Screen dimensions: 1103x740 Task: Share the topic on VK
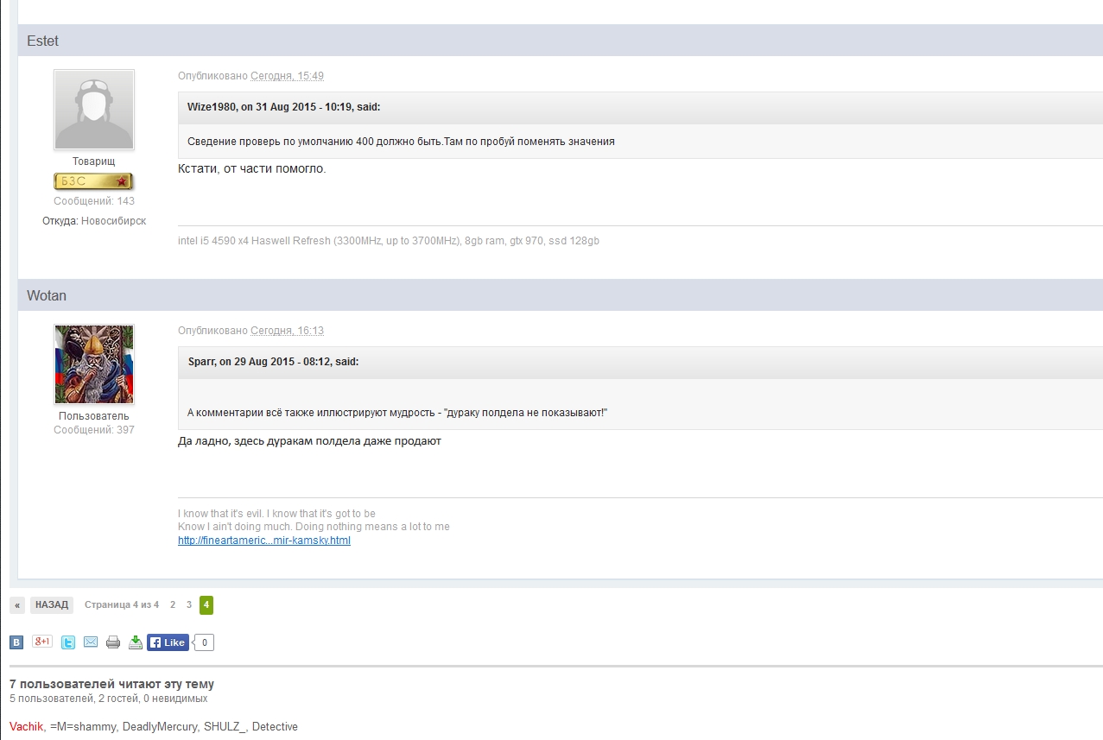[16, 642]
